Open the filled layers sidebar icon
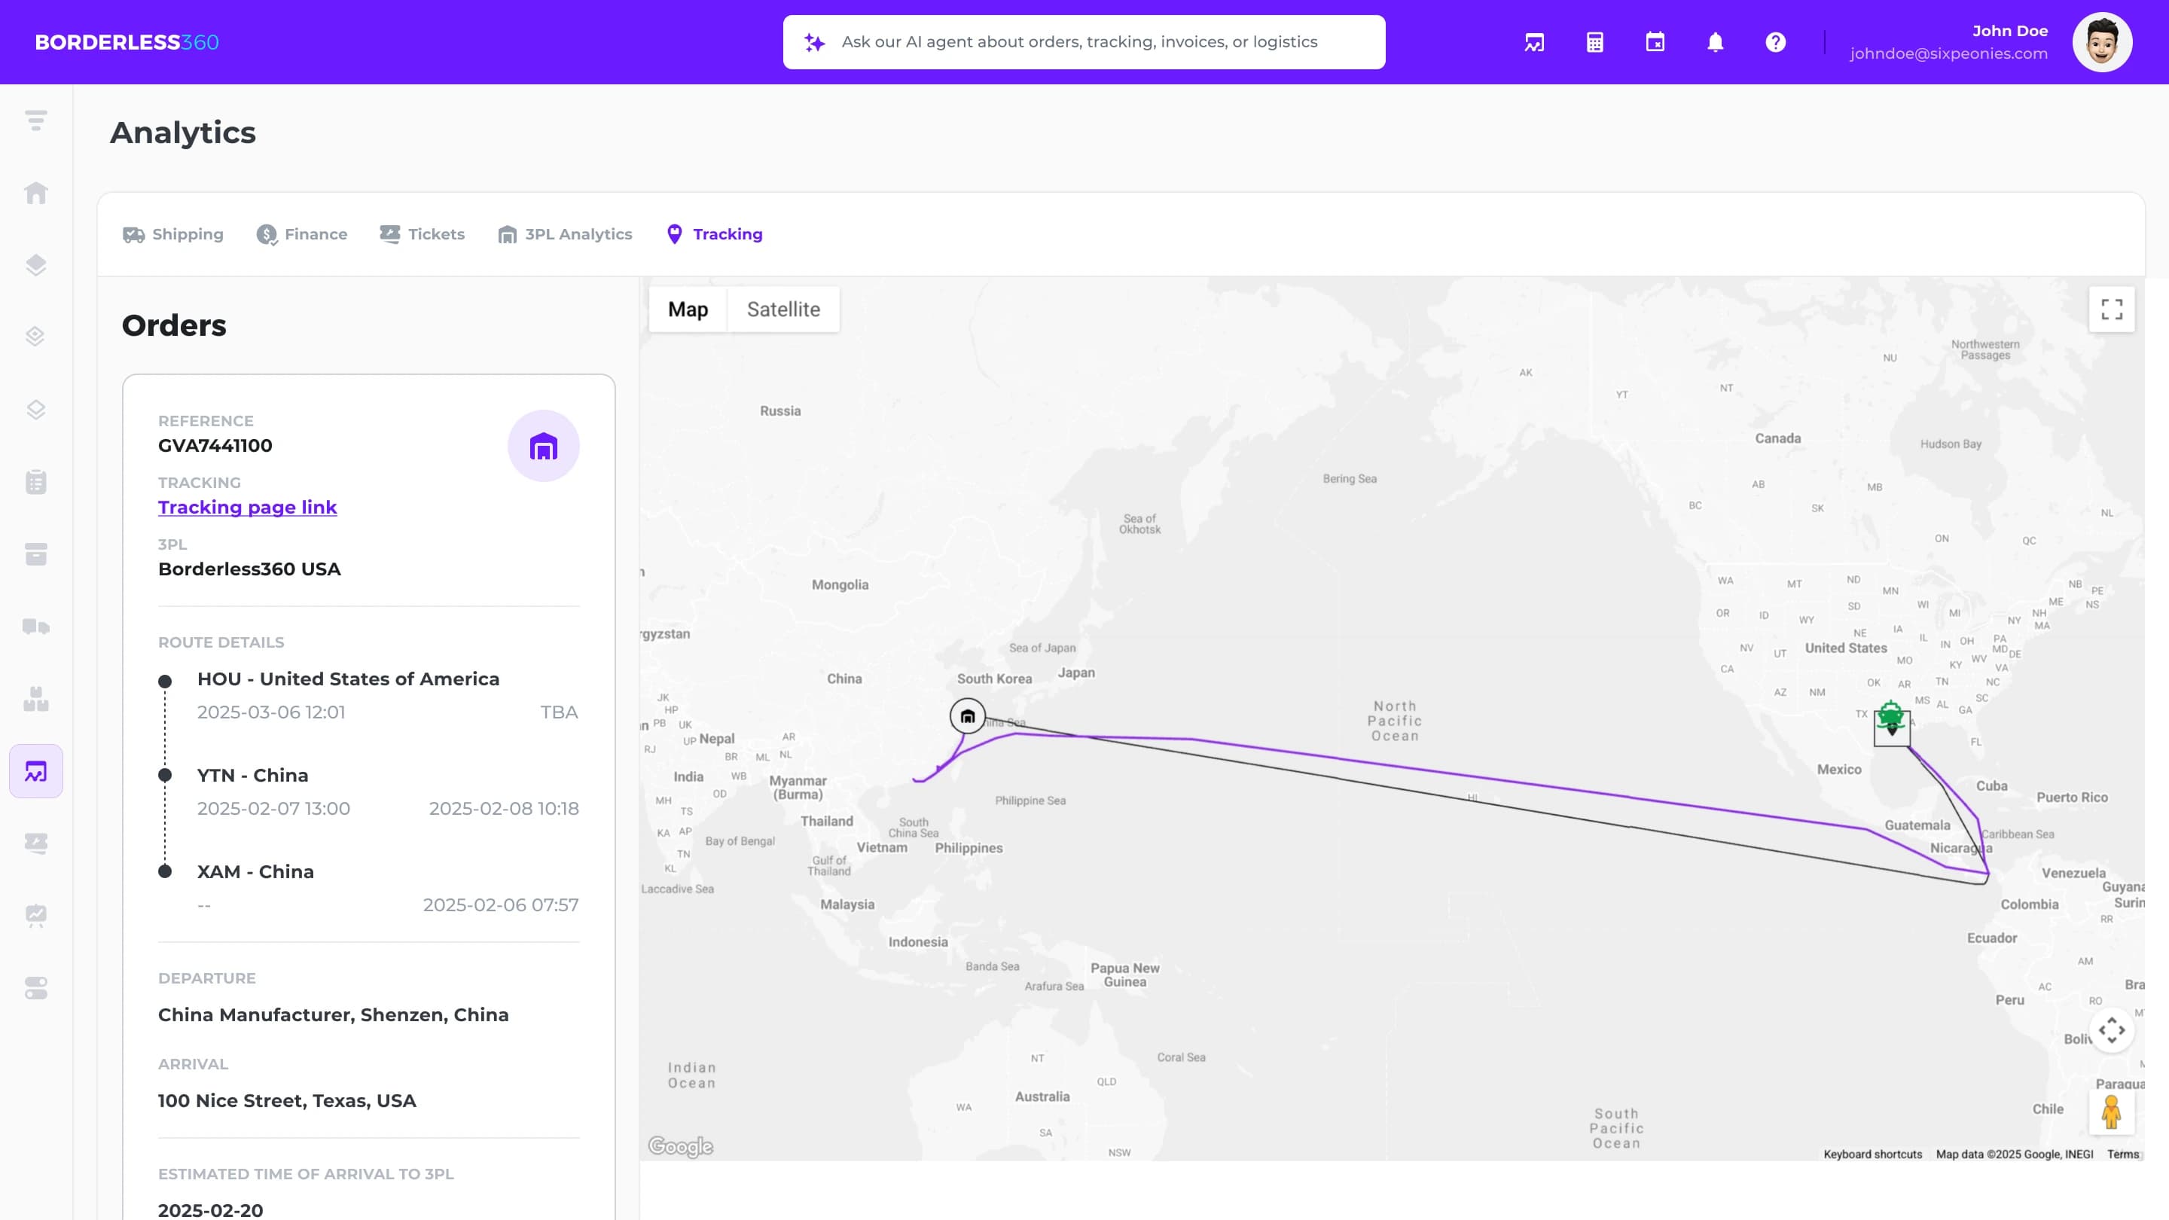 [35, 265]
